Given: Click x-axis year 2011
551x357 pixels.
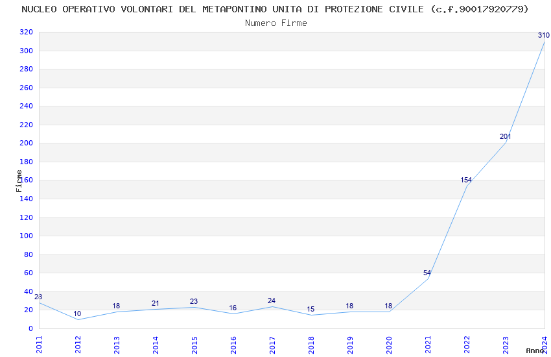Looking at the screenshot, I should (x=39, y=345).
